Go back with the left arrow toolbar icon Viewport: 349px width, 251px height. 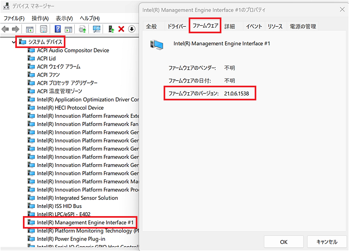[x=5, y=29]
